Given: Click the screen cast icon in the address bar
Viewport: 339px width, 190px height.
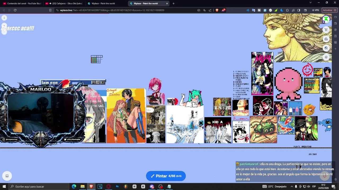Looking at the screenshot, I should pyautogui.click(x=199, y=10).
